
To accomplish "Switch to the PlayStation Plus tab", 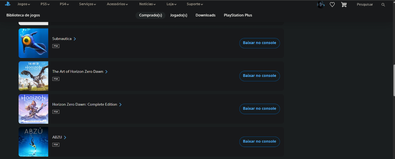I will click(x=238, y=15).
